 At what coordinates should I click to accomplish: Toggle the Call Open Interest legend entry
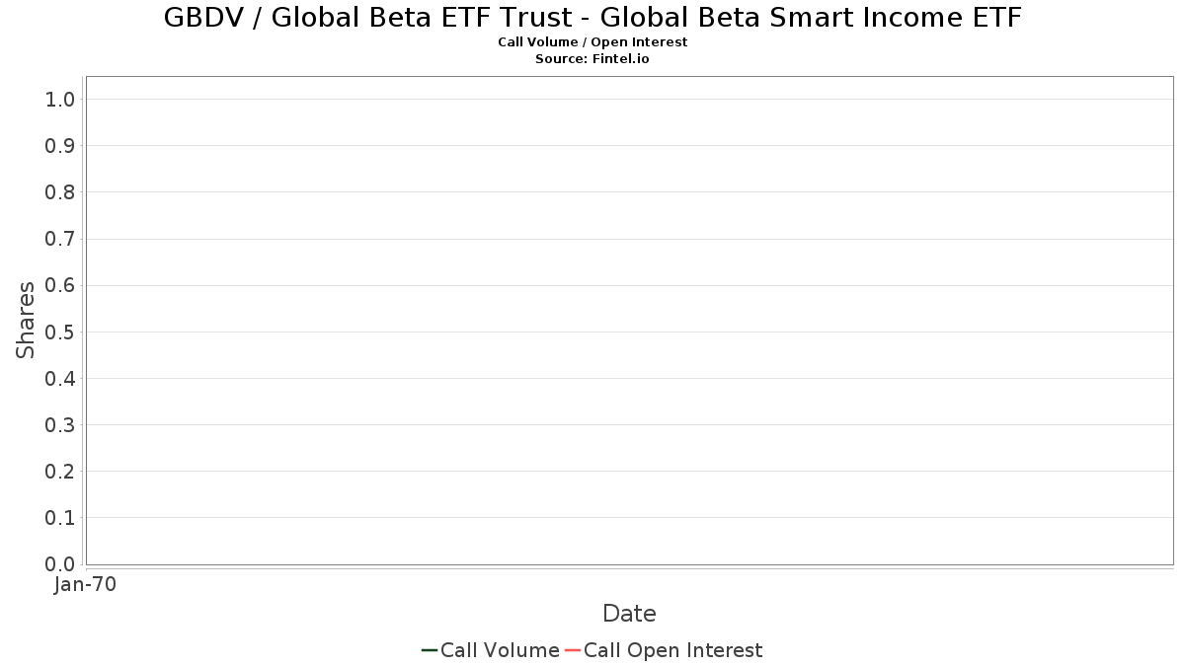pos(664,650)
